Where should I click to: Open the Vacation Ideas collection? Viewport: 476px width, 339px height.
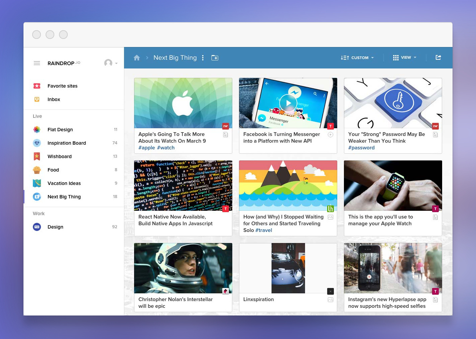coord(74,183)
